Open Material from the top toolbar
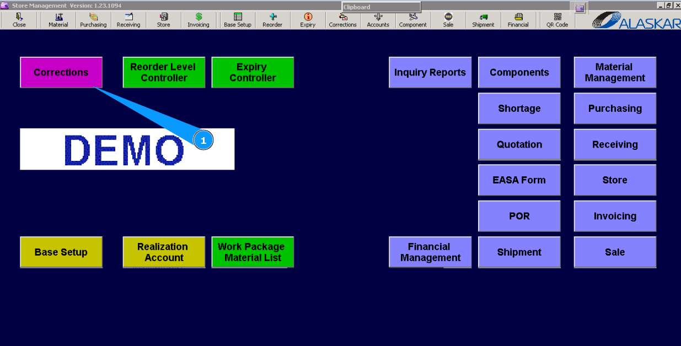The image size is (681, 346). (x=58, y=20)
